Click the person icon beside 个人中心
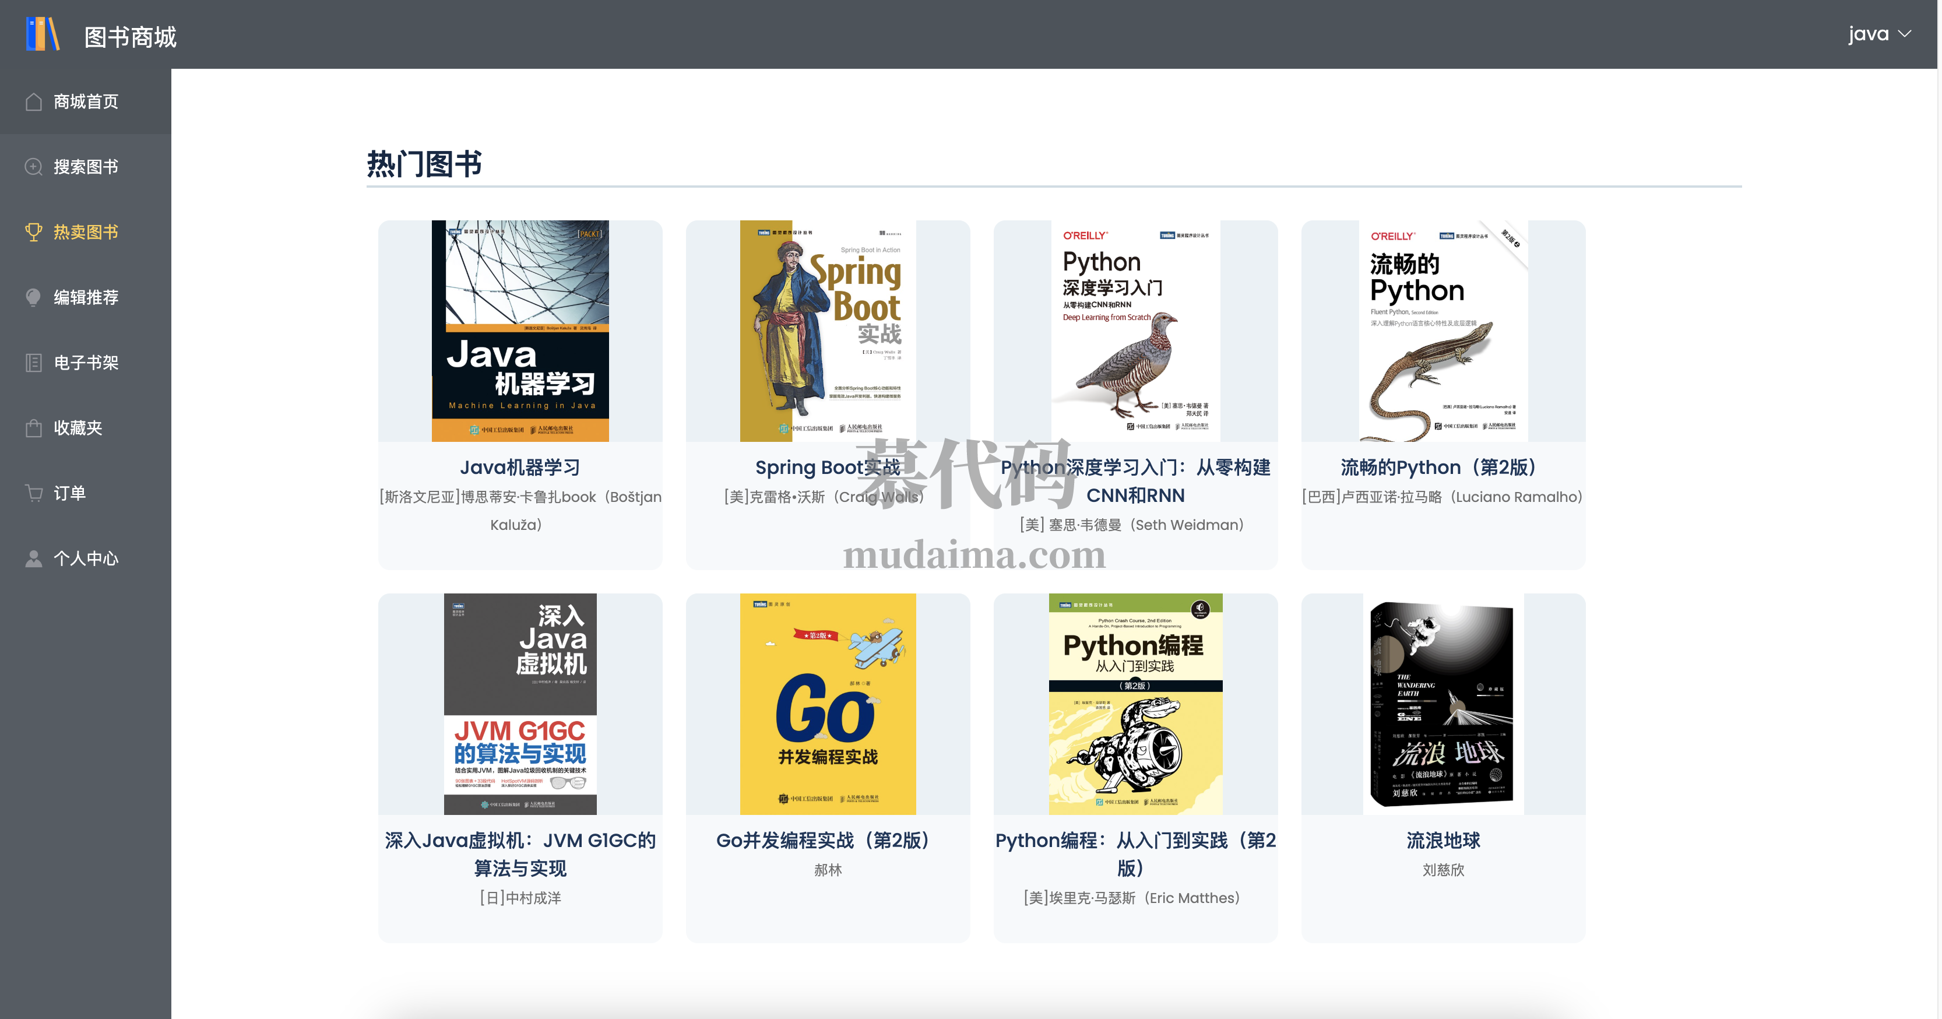The image size is (1942, 1019). (x=33, y=559)
